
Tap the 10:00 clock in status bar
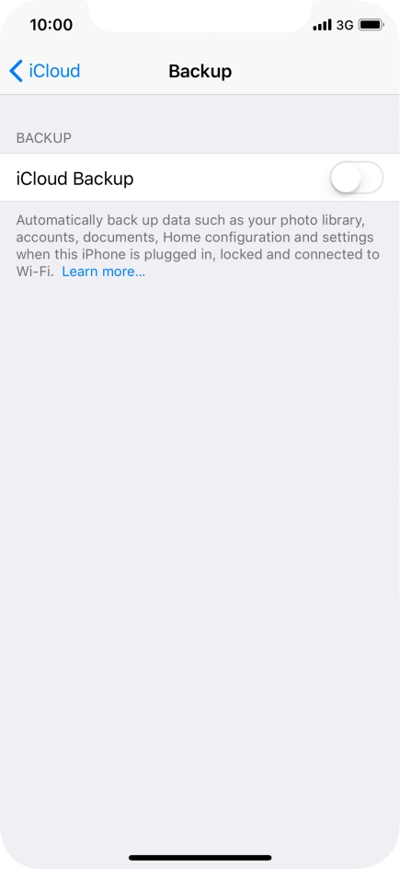point(51,25)
